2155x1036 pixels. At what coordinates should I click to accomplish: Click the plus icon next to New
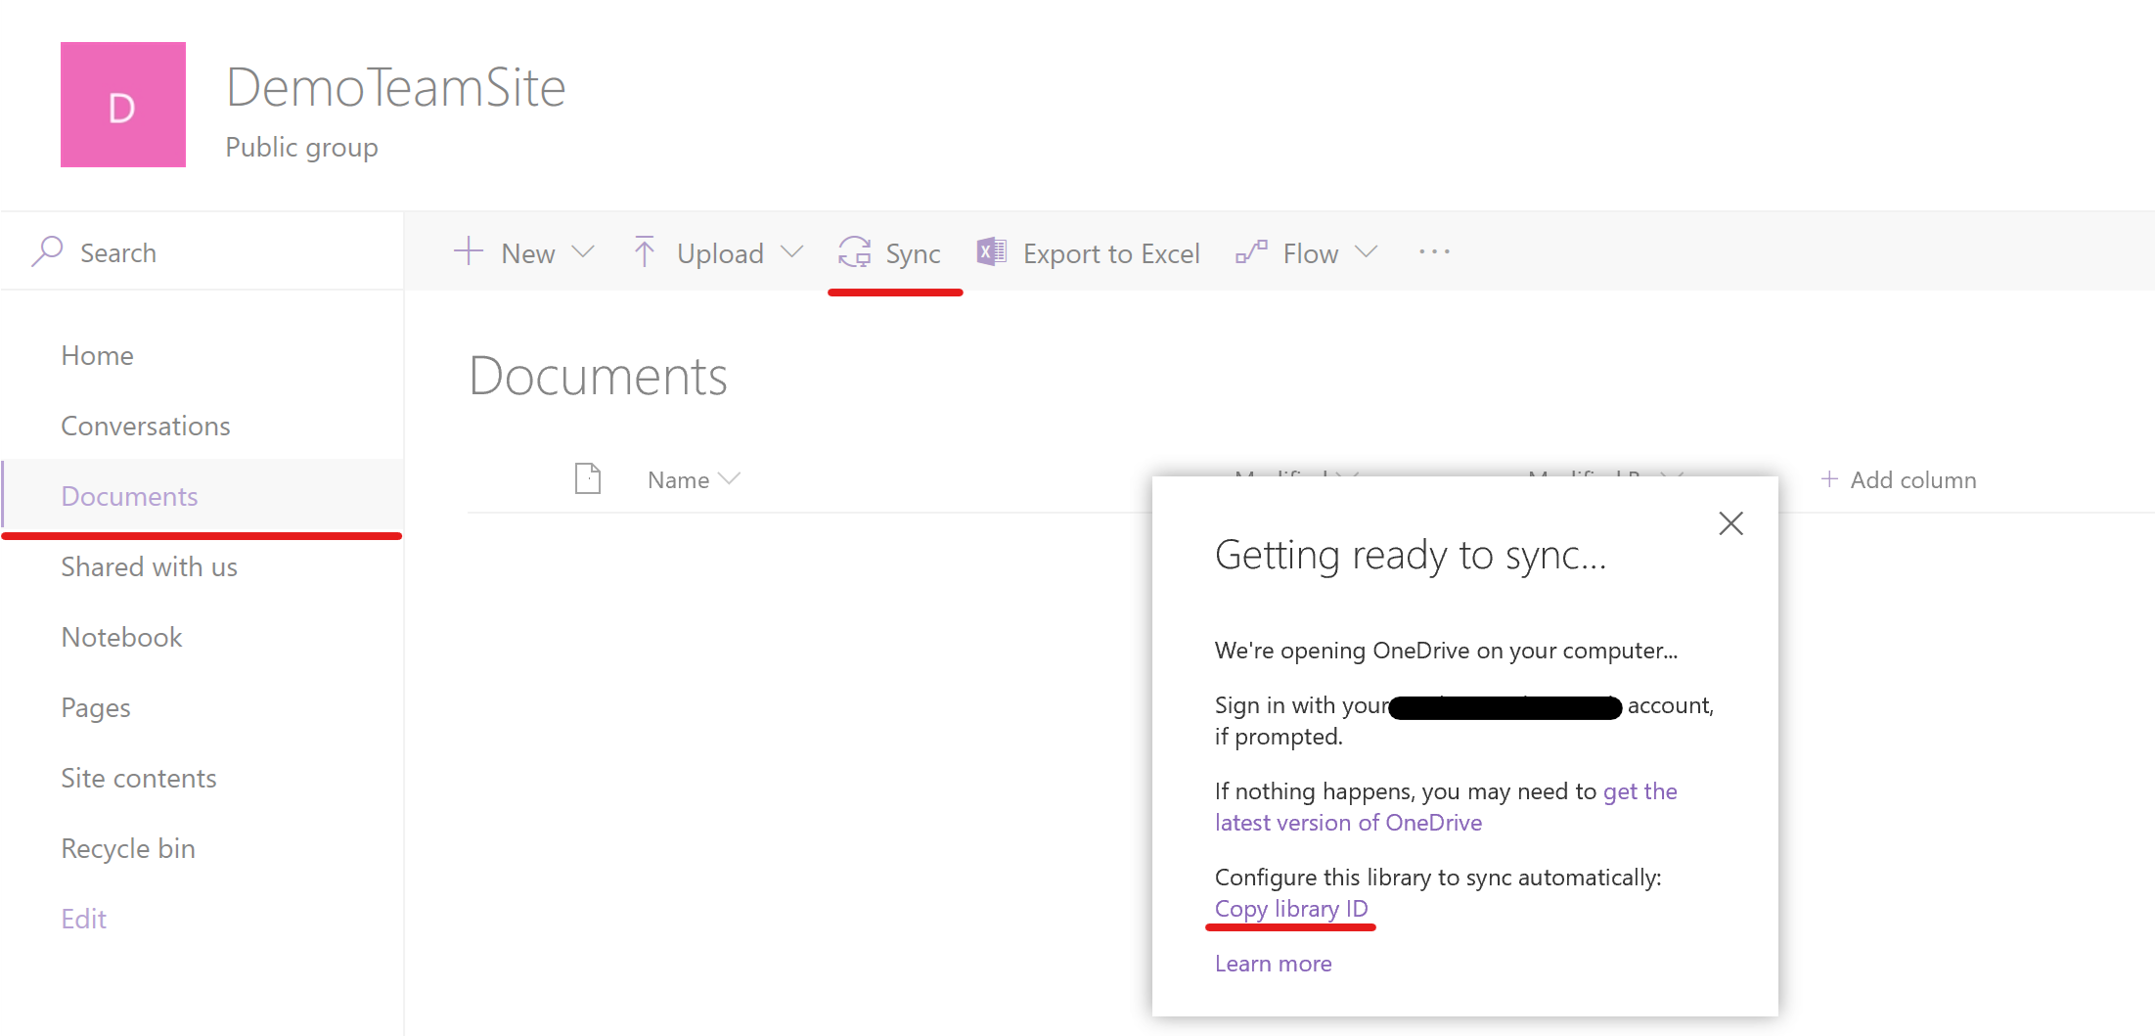pyautogui.click(x=469, y=251)
